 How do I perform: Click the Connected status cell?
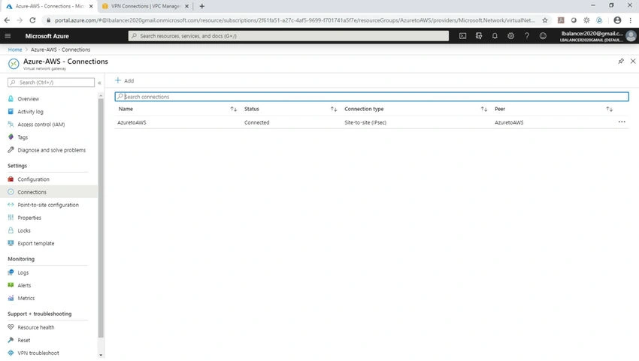257,122
